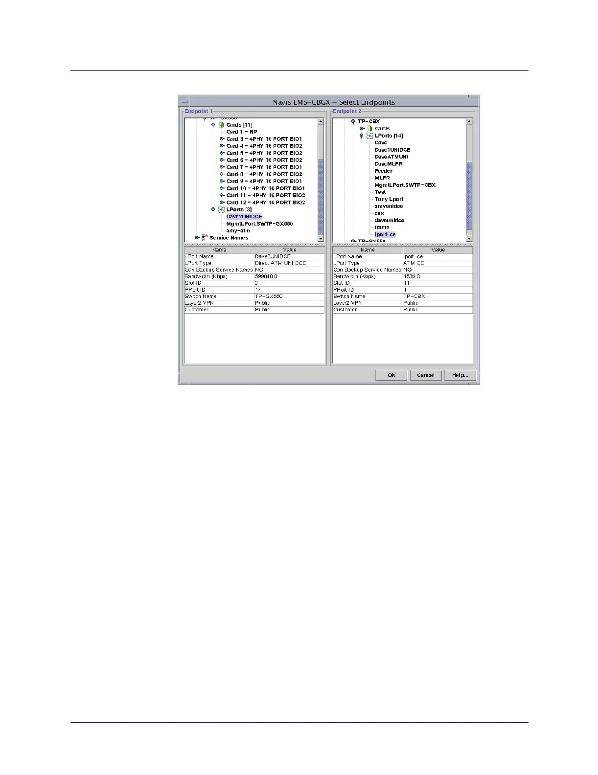The image size is (598, 775).
Task: Select DaveMLFR LPort
Action: click(389, 164)
